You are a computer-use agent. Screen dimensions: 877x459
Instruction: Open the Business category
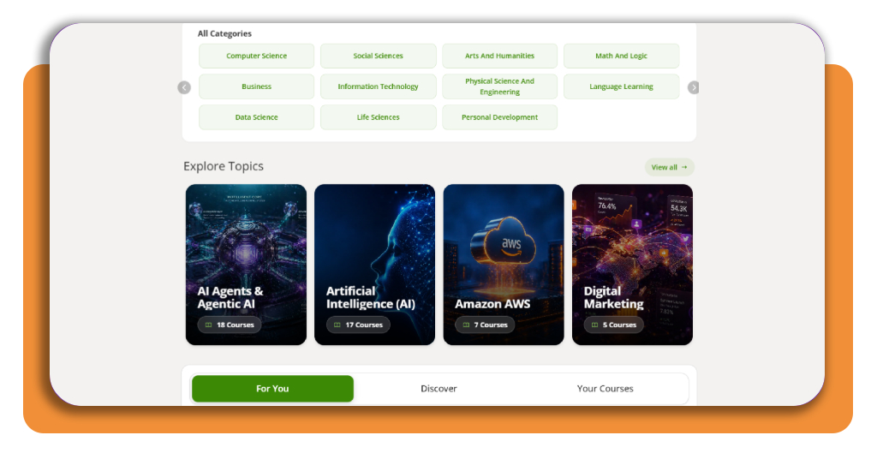click(x=256, y=86)
